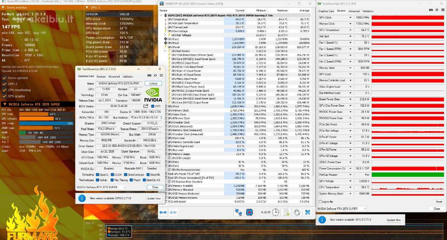The width and height of the screenshot is (447, 240).
Task: Click the HWiNFO greyed shrink-layout arrows icon
Action: coord(172,212)
